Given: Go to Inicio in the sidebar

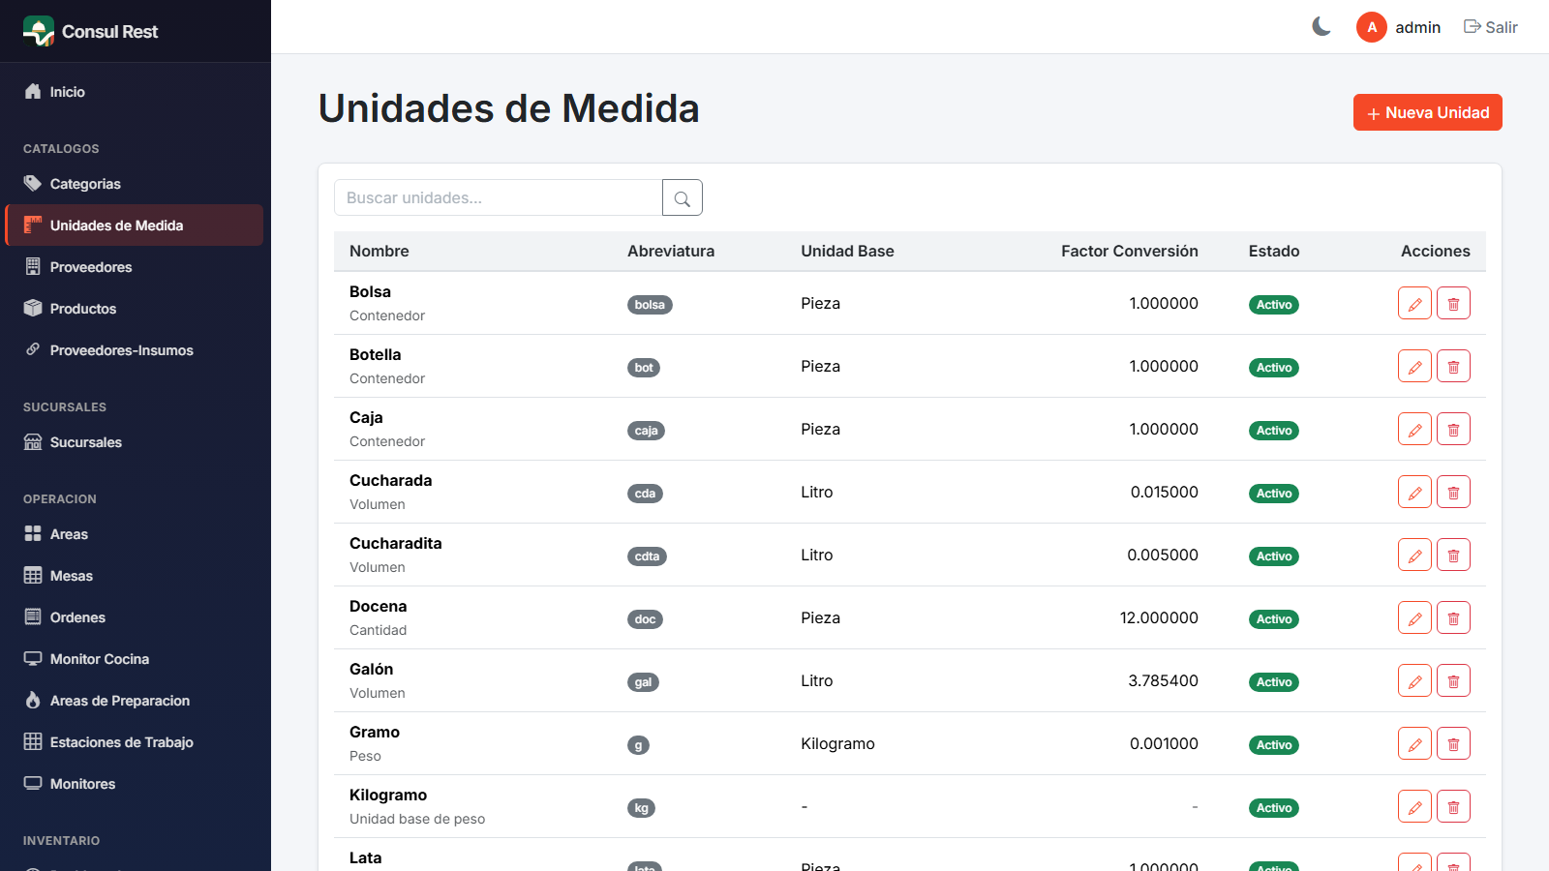Looking at the screenshot, I should pos(135,92).
